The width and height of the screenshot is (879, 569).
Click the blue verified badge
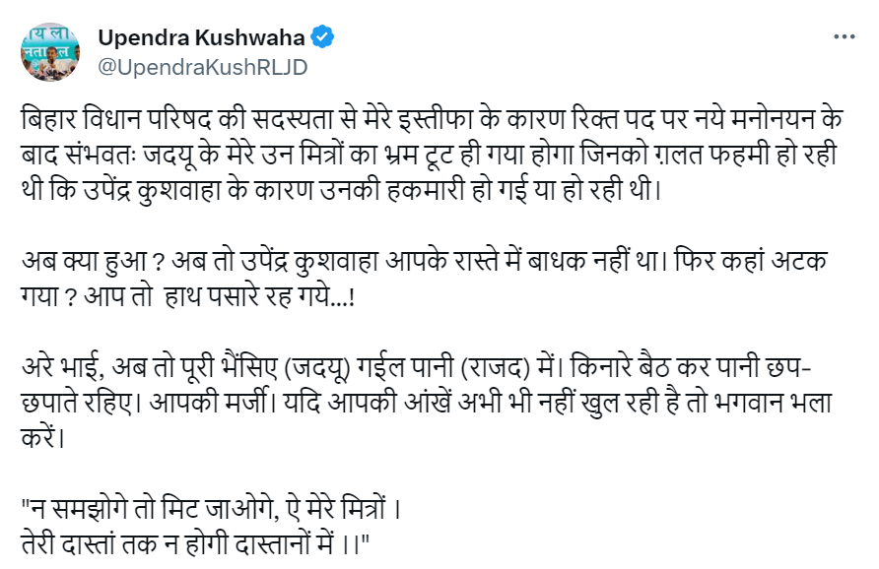(323, 37)
